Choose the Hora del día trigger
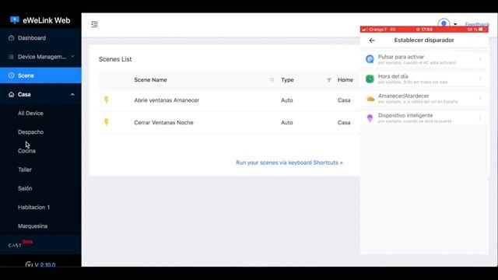This screenshot has width=498, height=280. [x=424, y=79]
